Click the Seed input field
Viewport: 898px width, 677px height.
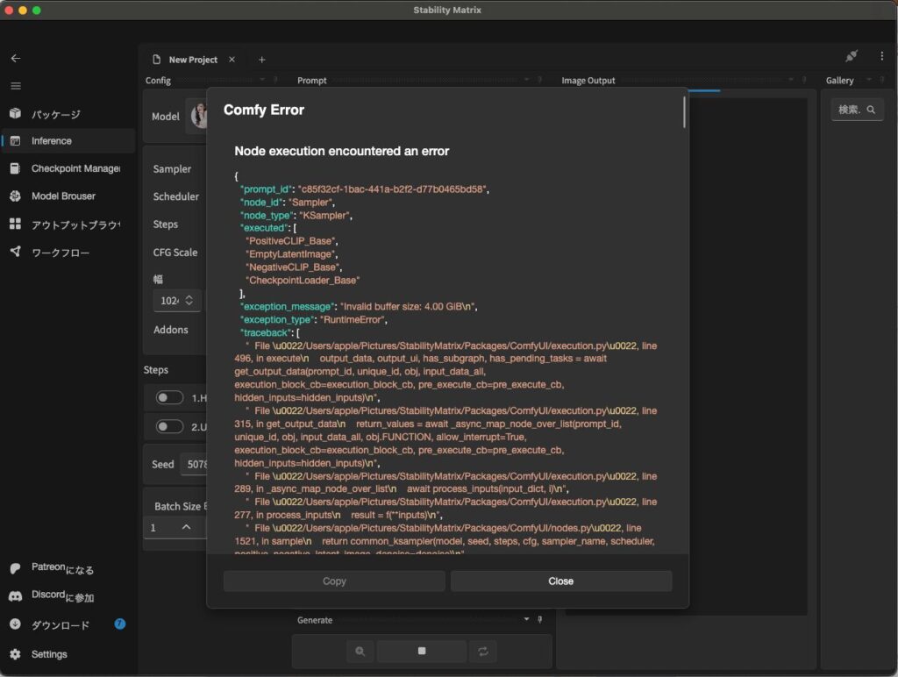194,465
